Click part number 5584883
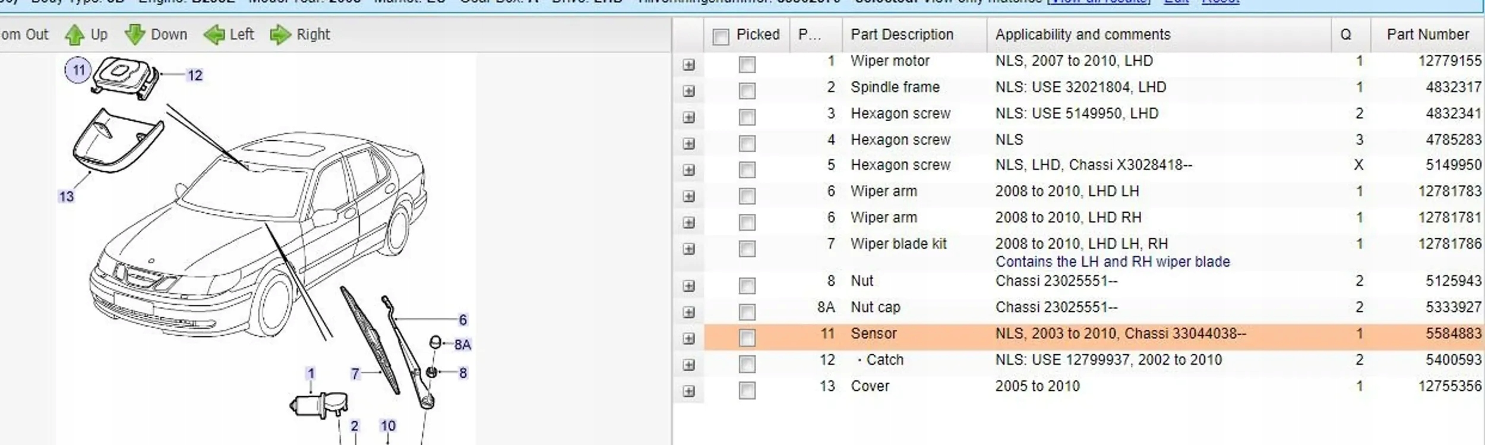 [x=1453, y=333]
